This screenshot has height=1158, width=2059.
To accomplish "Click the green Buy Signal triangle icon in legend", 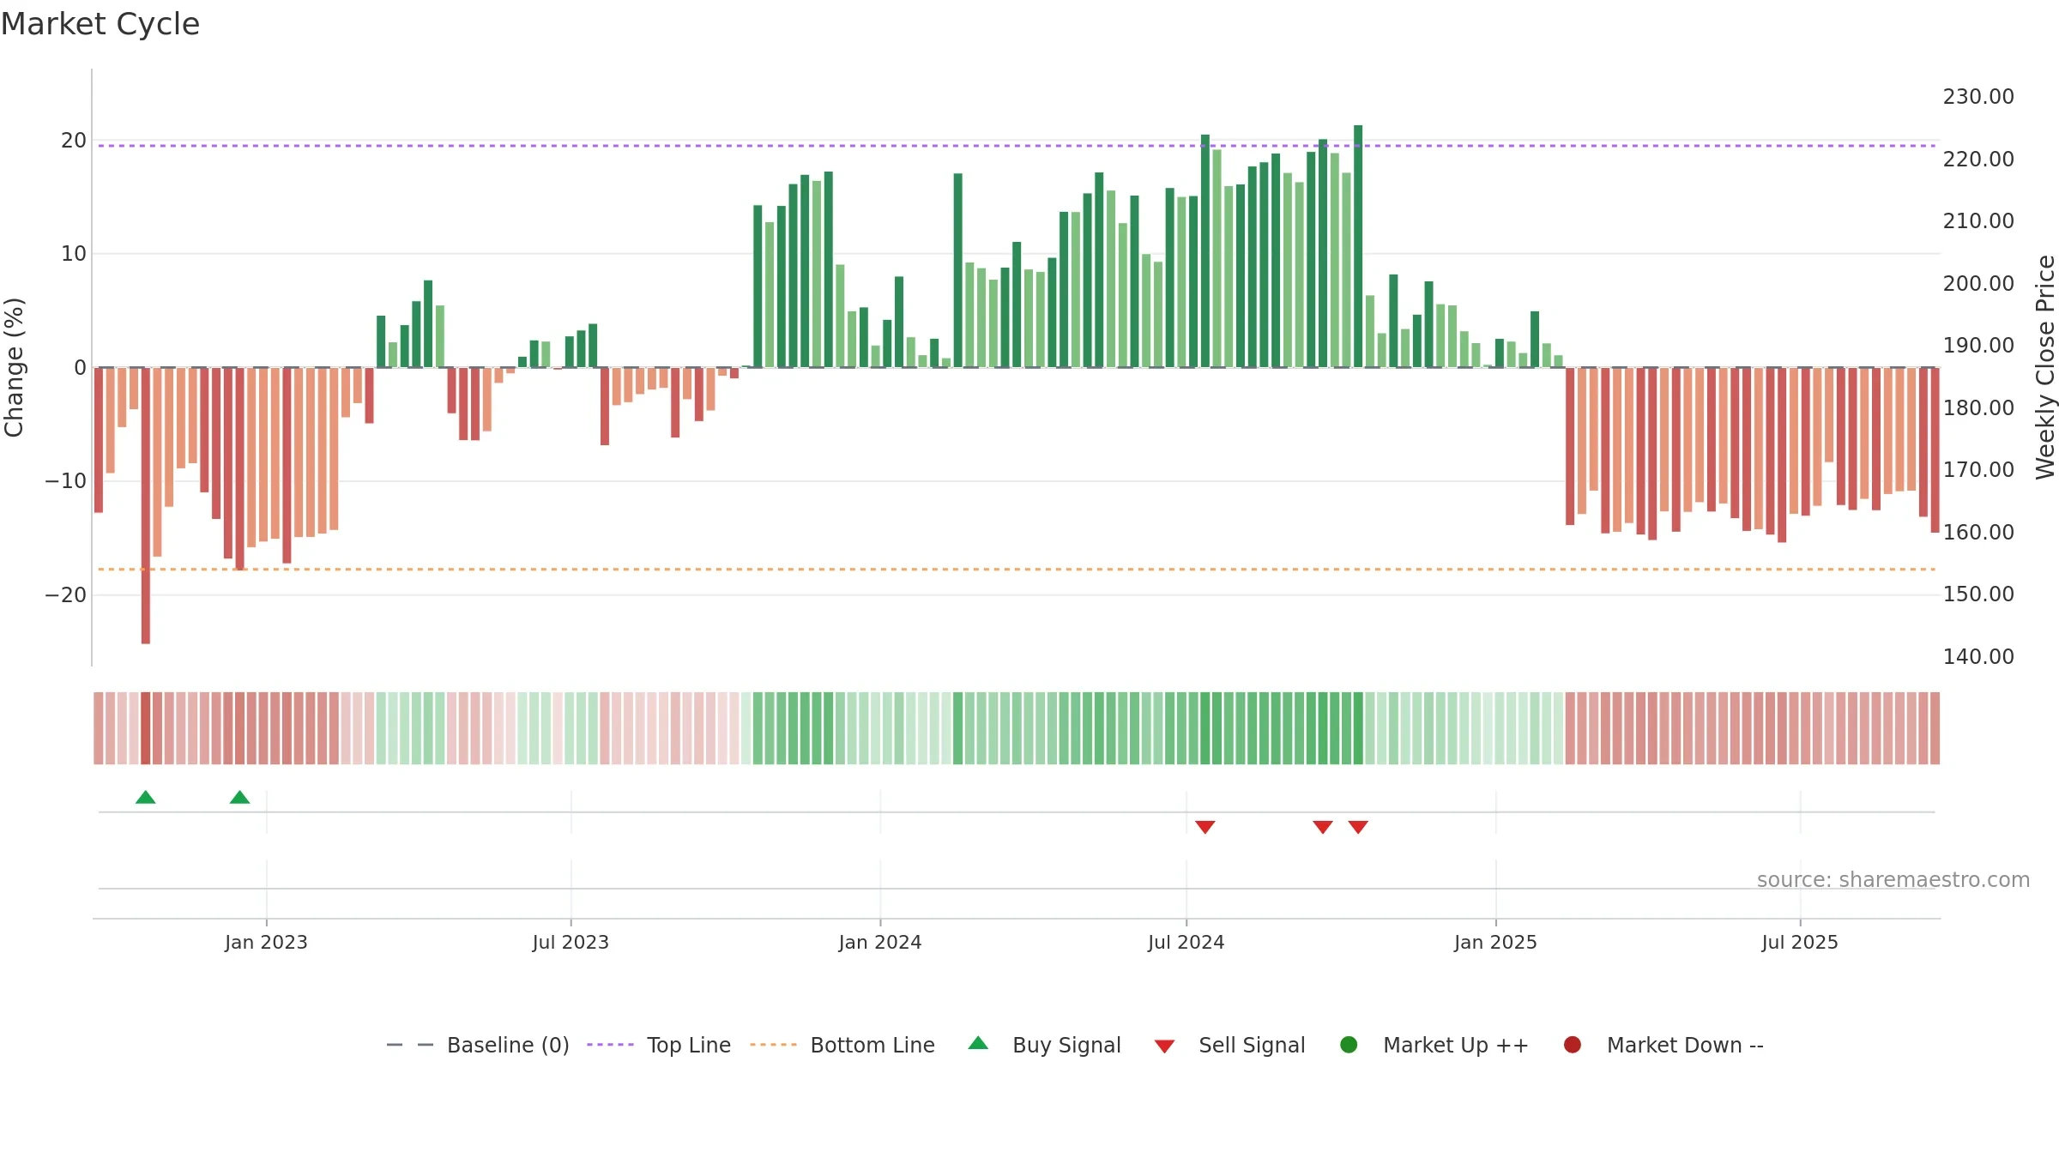I will [x=978, y=1043].
